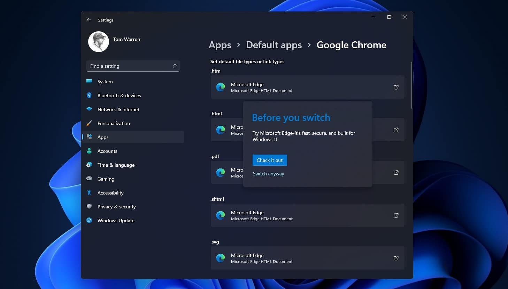Minimize the Settings window
This screenshot has height=289, width=508.
point(373,17)
